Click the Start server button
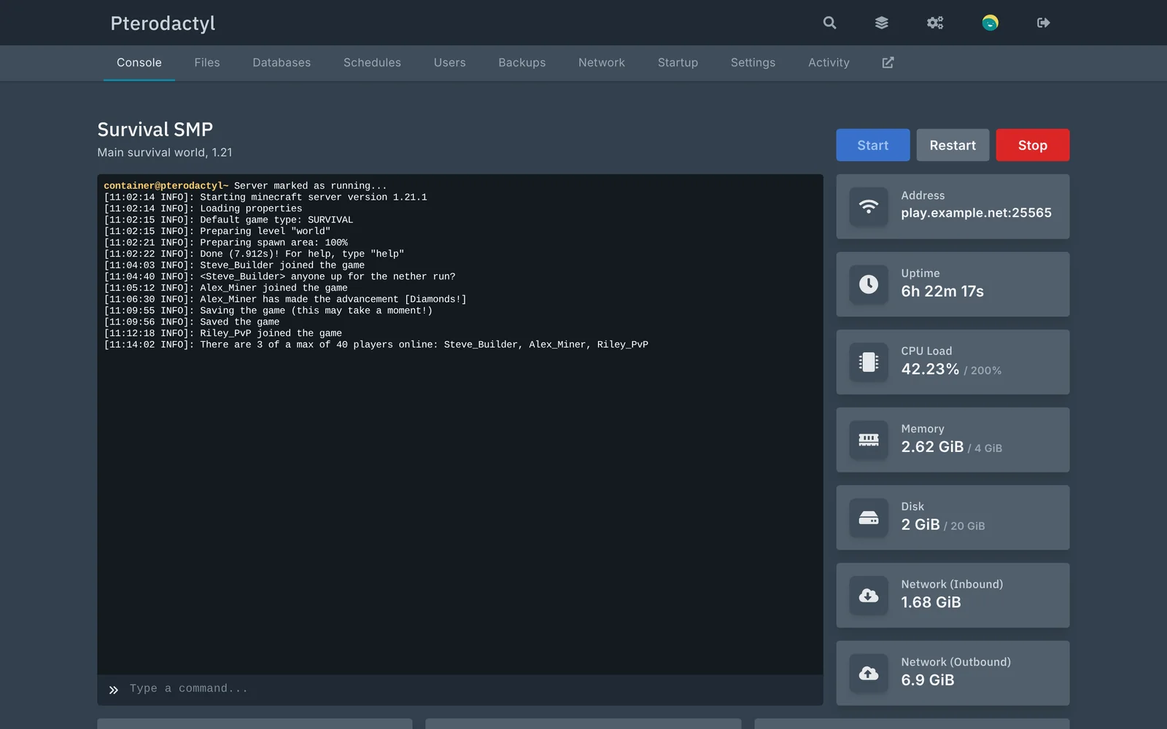The image size is (1167, 729). pos(873,145)
